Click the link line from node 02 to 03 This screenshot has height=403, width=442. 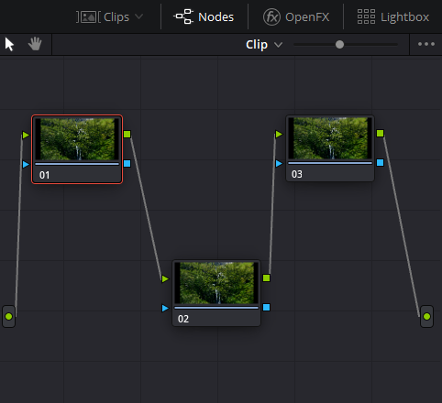[272, 204]
